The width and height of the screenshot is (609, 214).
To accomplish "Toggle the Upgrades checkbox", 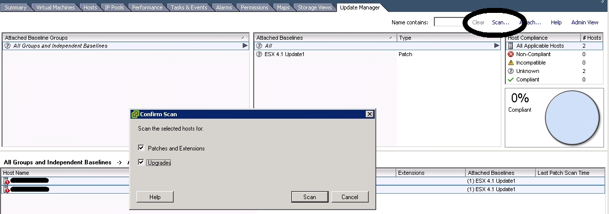I will tap(141, 162).
